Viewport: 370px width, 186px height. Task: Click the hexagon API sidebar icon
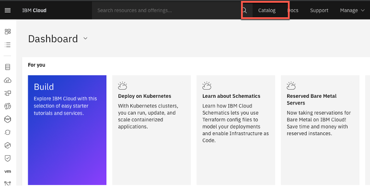click(8, 145)
